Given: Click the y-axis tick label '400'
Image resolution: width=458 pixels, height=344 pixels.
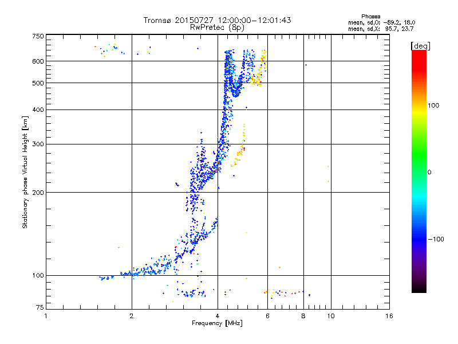Looking at the screenshot, I should (x=38, y=110).
